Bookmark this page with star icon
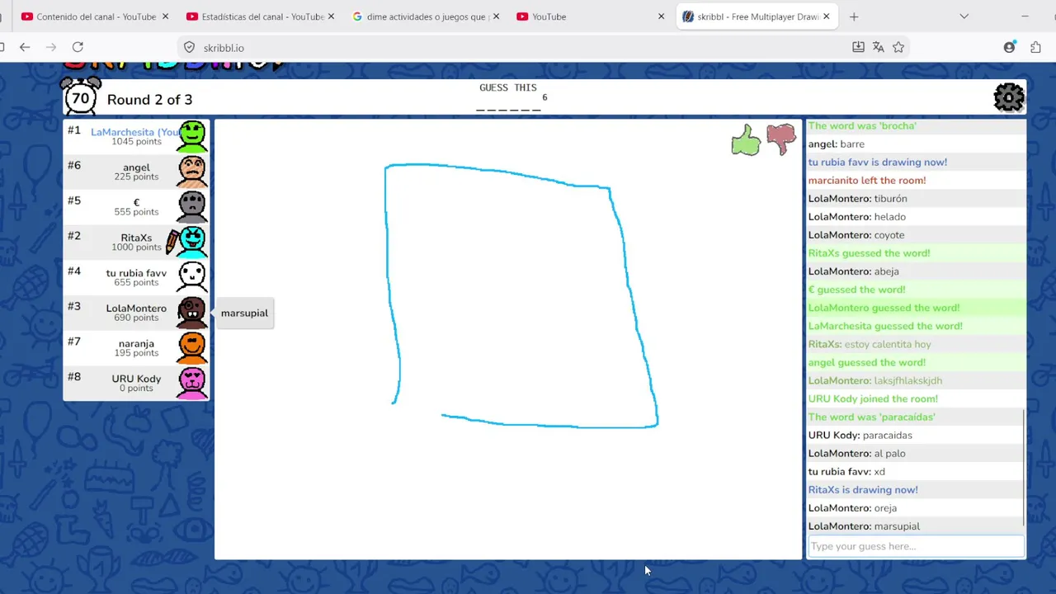 pyautogui.click(x=898, y=47)
